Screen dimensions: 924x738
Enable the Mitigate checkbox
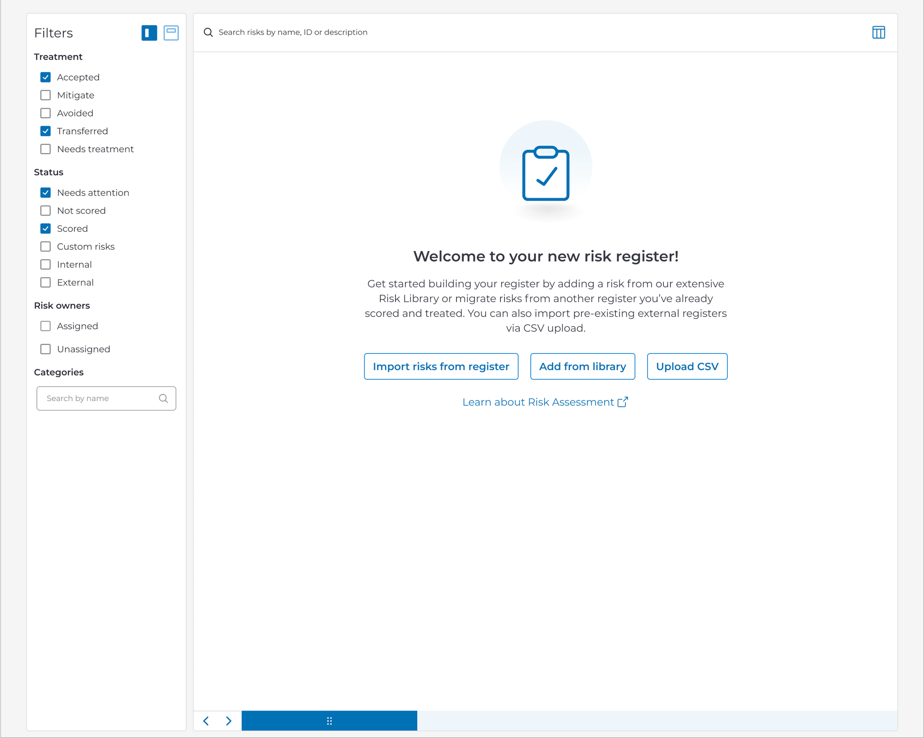click(45, 95)
